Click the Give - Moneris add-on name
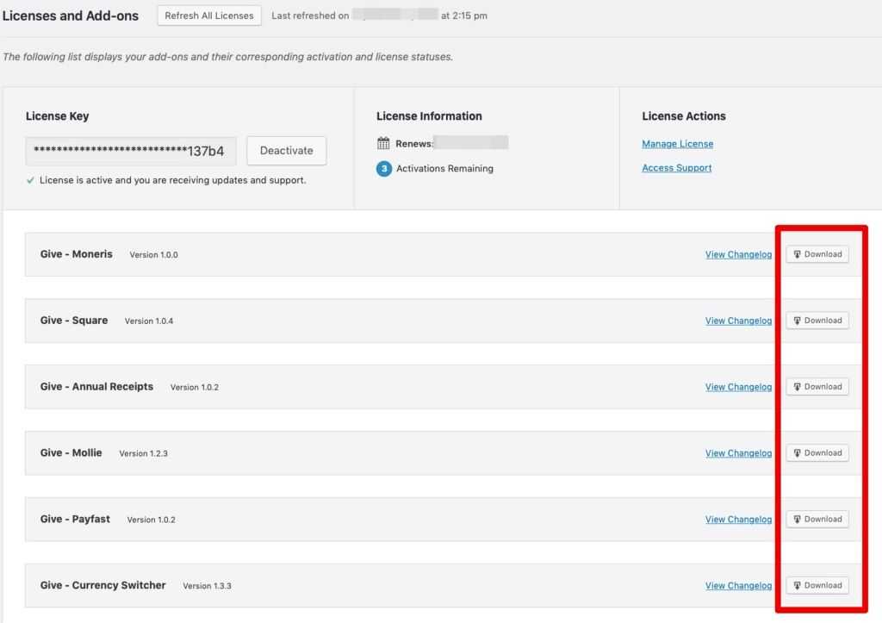The image size is (882, 623). tap(77, 254)
